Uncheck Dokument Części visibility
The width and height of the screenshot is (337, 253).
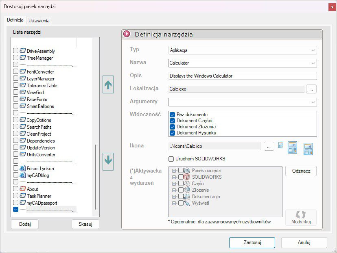point(172,121)
